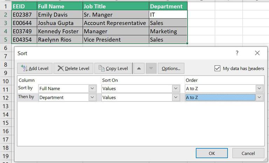Expand the Sort by column dropdown
This screenshot has width=269, height=163.
click(x=92, y=89)
